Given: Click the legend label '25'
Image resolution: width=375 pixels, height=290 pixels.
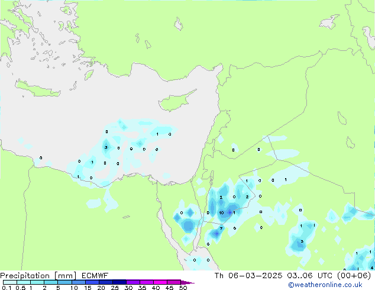Looking at the screenshot, I should pos(115,288).
